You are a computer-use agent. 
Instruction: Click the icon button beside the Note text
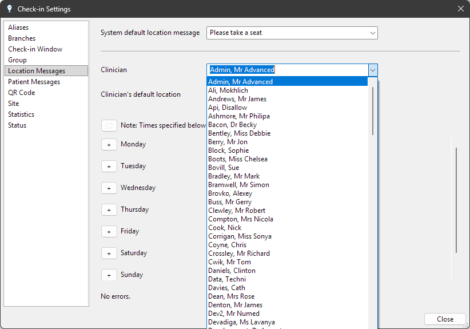(109, 125)
